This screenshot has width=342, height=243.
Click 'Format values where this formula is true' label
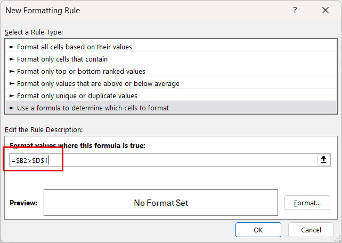point(77,145)
